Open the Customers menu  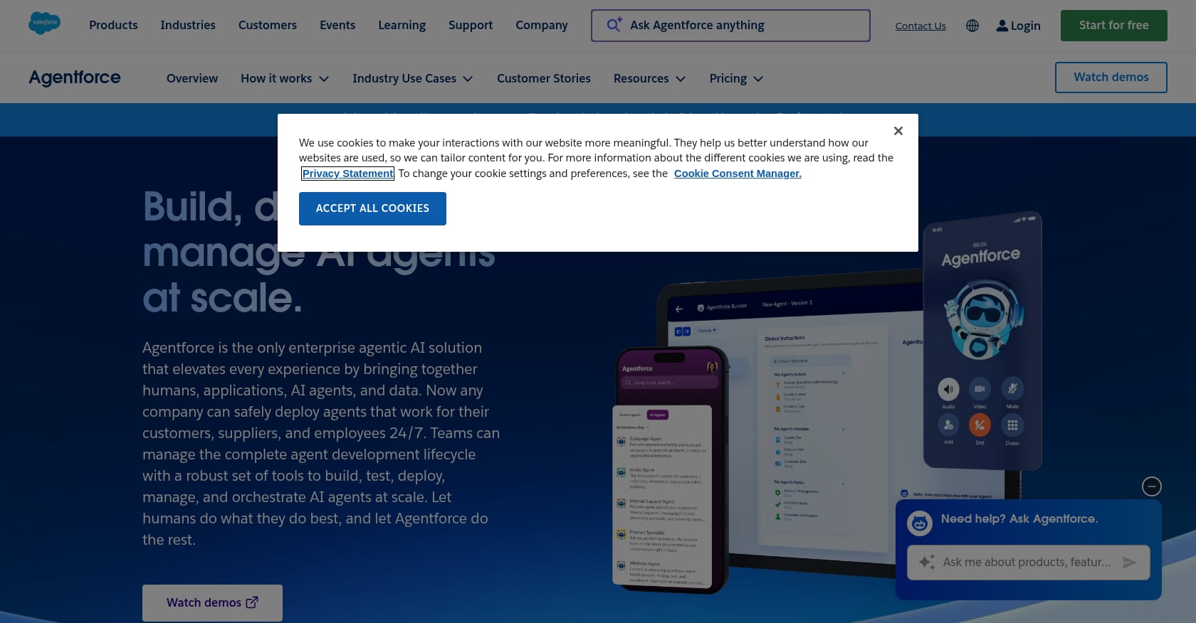[x=268, y=25]
